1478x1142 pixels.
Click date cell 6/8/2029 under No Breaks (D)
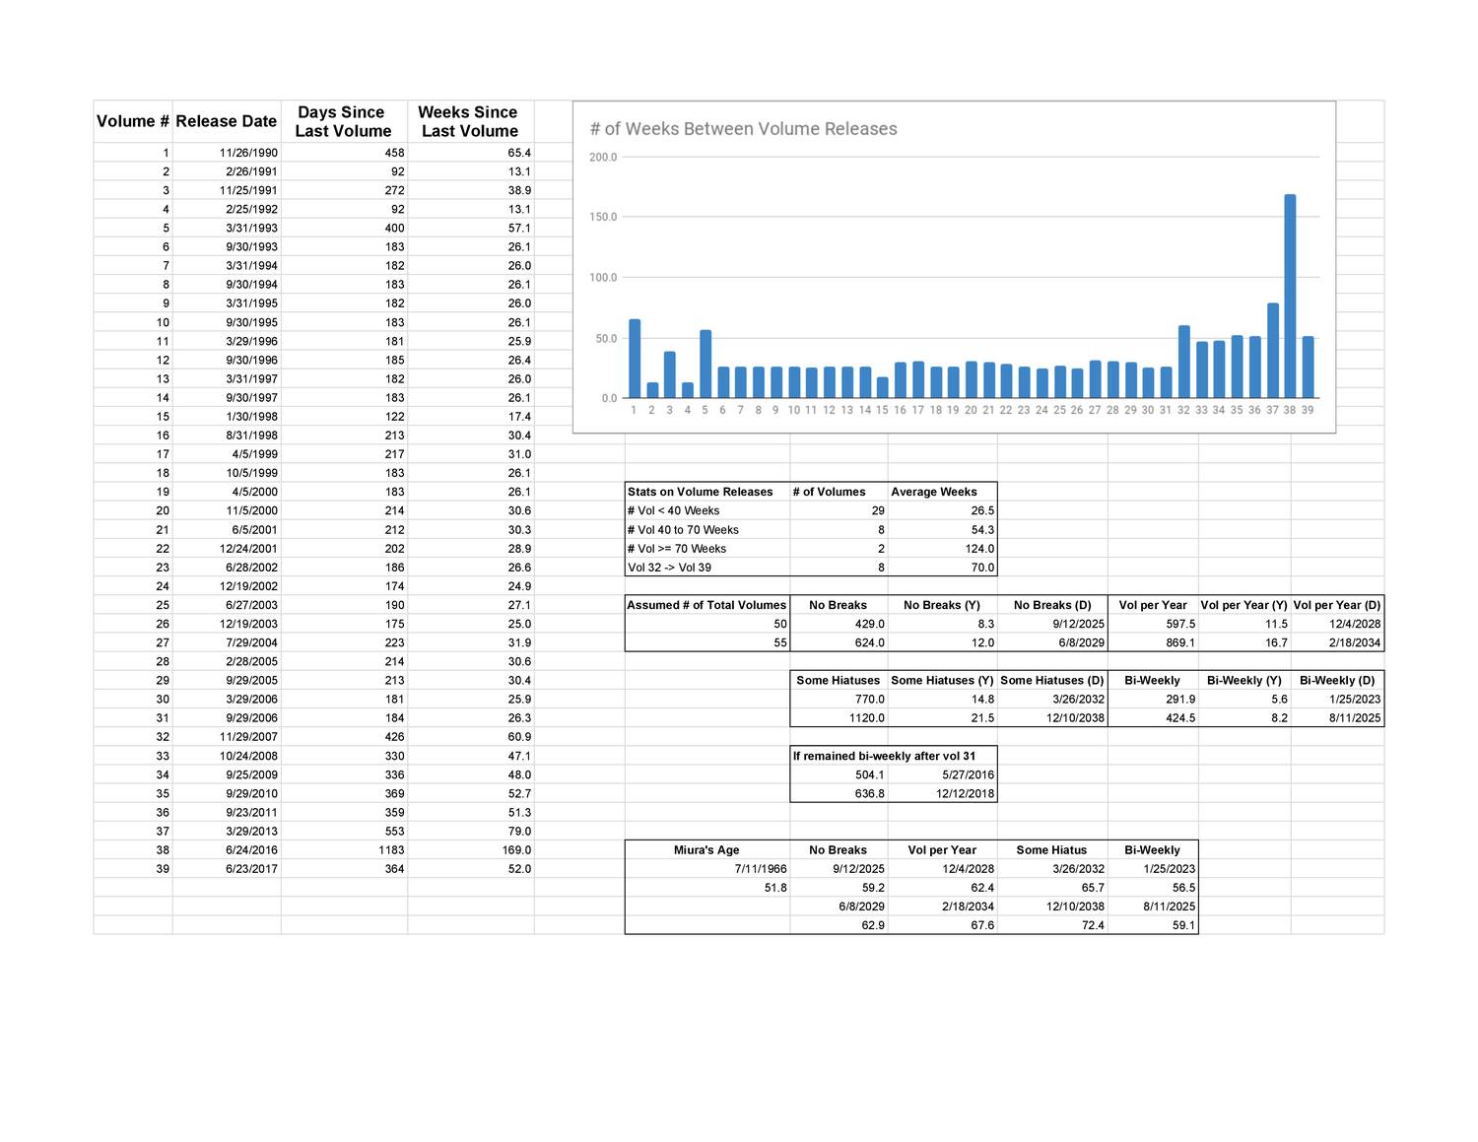pyautogui.click(x=1052, y=642)
